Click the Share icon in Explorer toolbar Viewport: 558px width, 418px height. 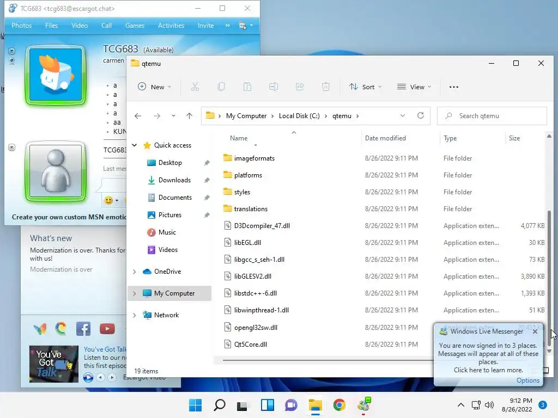(x=300, y=87)
